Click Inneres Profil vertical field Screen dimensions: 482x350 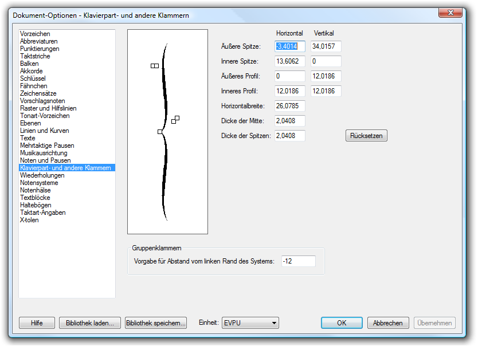(x=326, y=91)
